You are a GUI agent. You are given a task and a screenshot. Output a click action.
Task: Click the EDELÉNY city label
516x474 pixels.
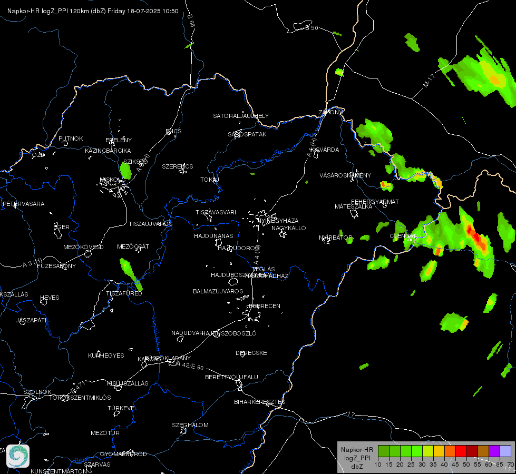(x=119, y=140)
